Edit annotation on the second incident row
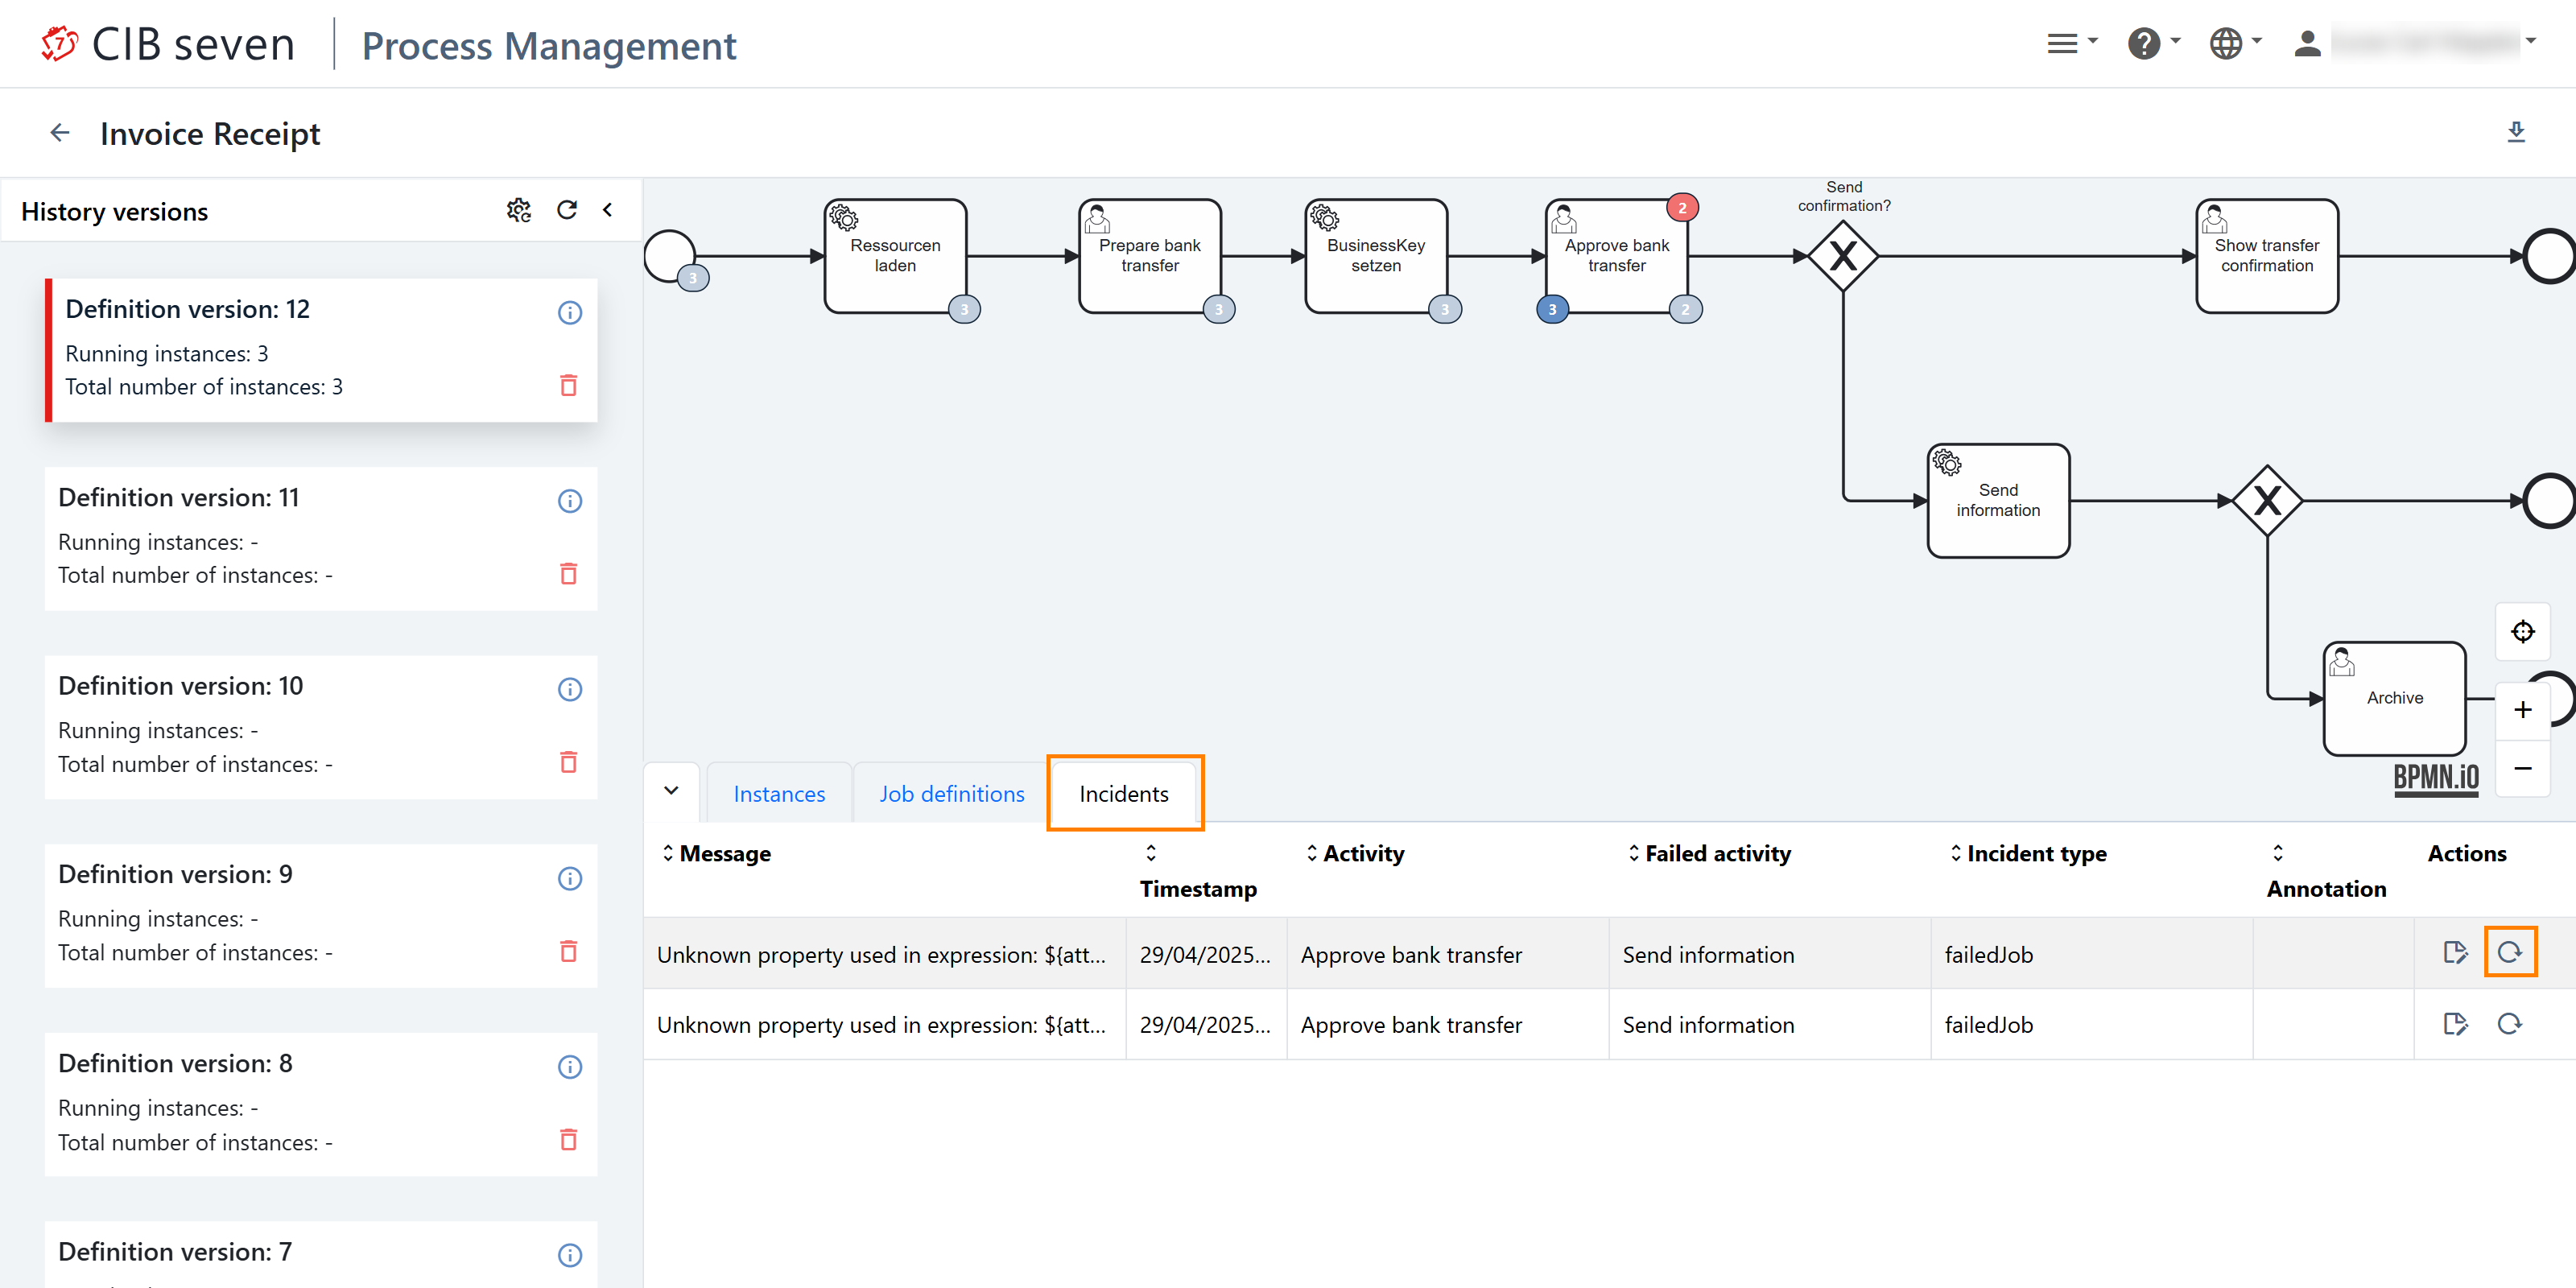The width and height of the screenshot is (2576, 1288). pyautogui.click(x=2455, y=1024)
